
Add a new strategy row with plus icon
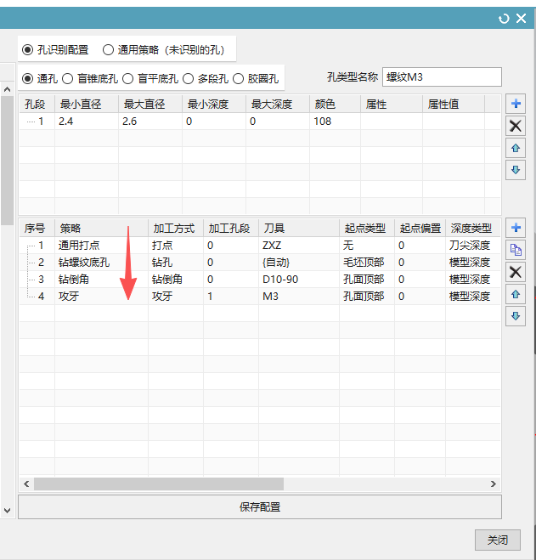pyautogui.click(x=516, y=228)
